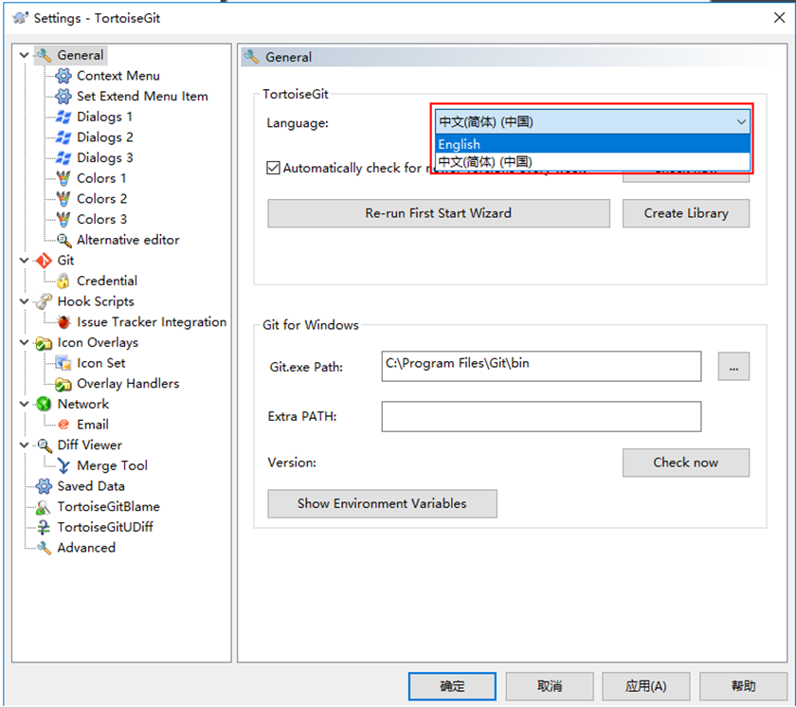Click the TortoiseGitBlame icon
Screen dimensions: 796x708
(x=45, y=507)
